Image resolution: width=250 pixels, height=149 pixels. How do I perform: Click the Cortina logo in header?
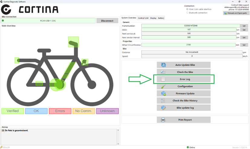pyautogui.click(x=30, y=9)
